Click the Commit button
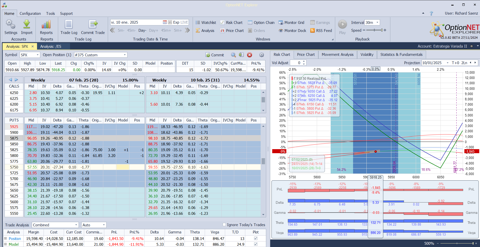The width and height of the screenshot is (480, 247). pos(215,55)
